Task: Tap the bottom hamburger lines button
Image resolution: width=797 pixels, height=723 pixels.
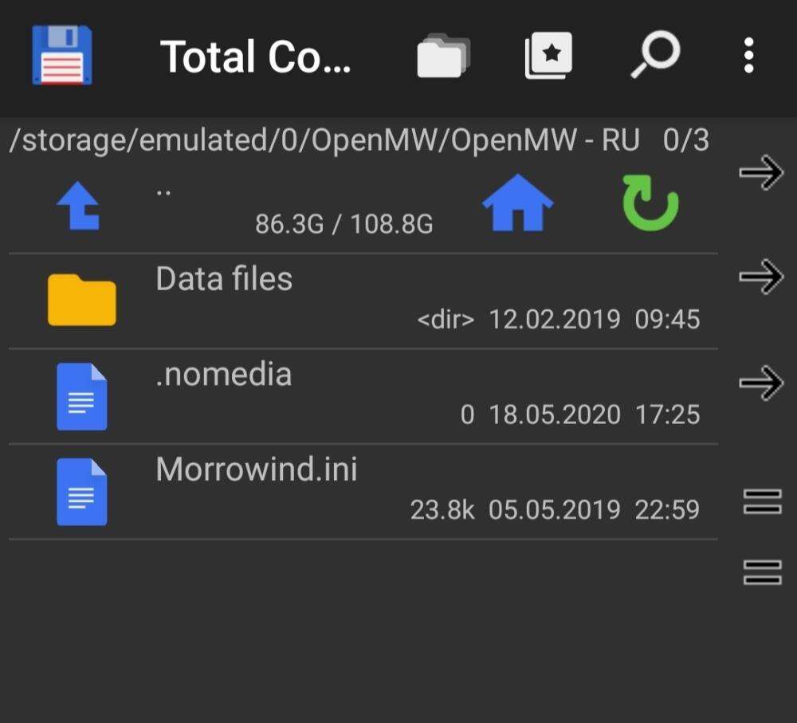Action: pyautogui.click(x=762, y=572)
